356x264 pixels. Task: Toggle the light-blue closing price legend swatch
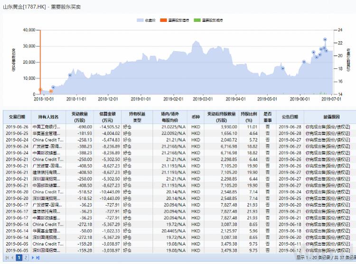click(x=140, y=20)
